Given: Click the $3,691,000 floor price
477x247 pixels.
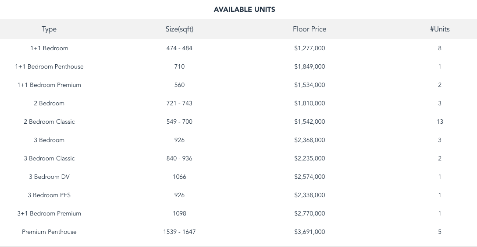Looking at the screenshot, I should [310, 232].
